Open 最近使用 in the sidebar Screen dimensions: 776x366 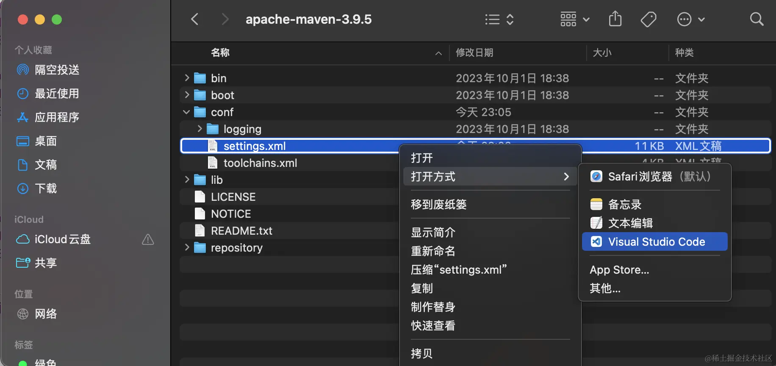pyautogui.click(x=47, y=94)
